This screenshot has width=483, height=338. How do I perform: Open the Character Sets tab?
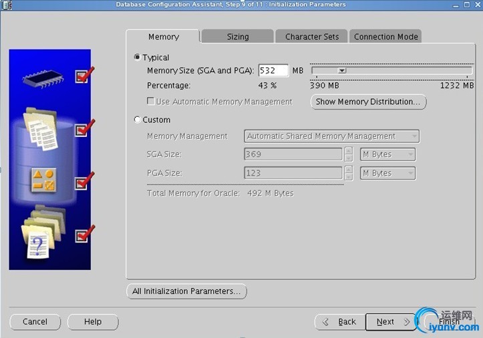pyautogui.click(x=311, y=37)
